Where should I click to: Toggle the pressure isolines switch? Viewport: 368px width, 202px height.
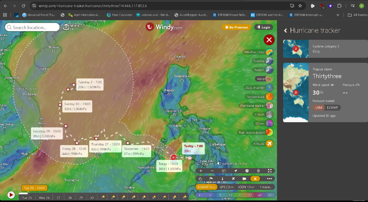coord(199,164)
